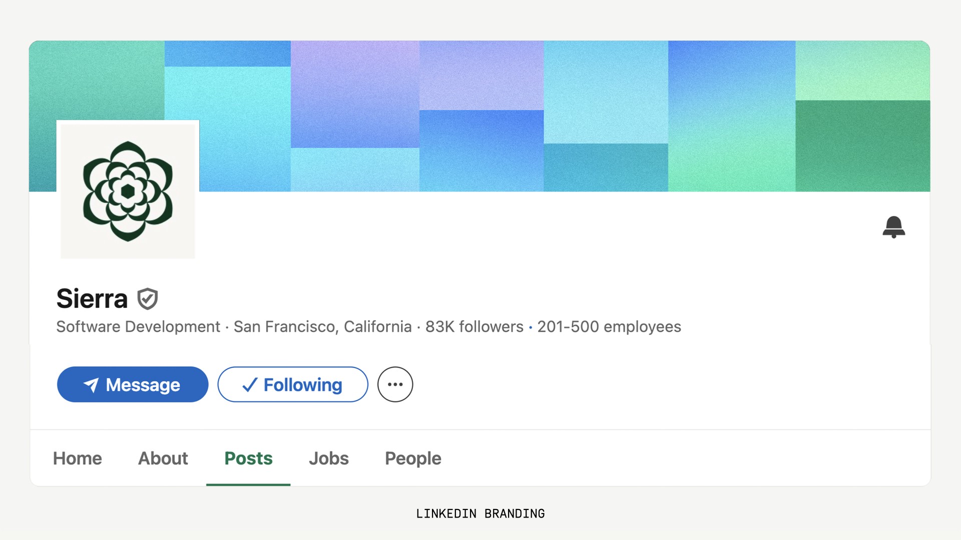Go to the Jobs tab
The width and height of the screenshot is (961, 540).
(x=329, y=458)
